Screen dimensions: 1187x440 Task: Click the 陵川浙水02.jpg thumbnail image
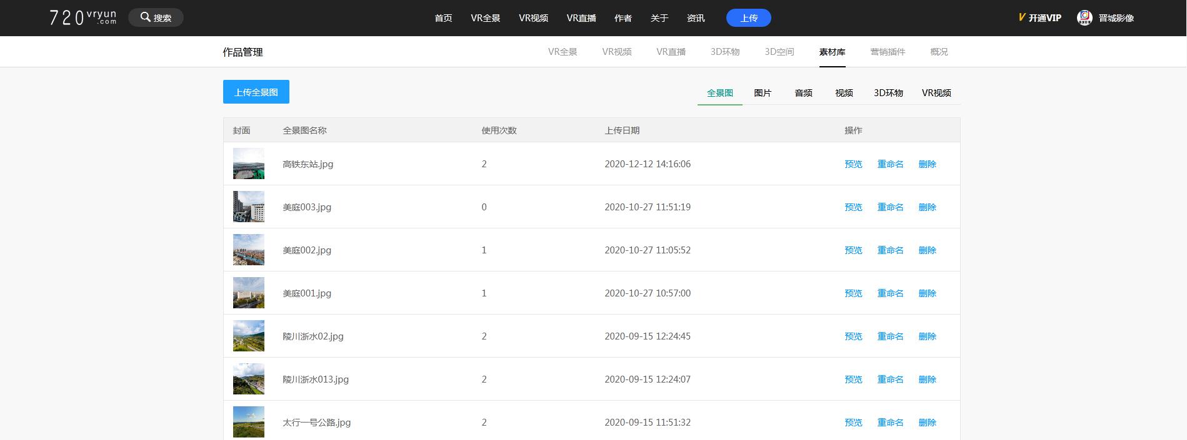[248, 336]
